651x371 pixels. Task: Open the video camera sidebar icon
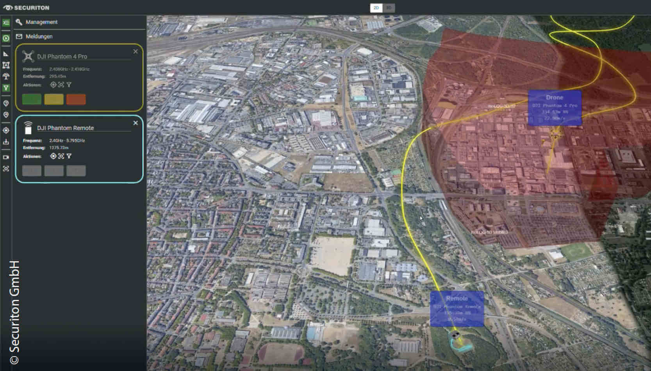(x=6, y=157)
